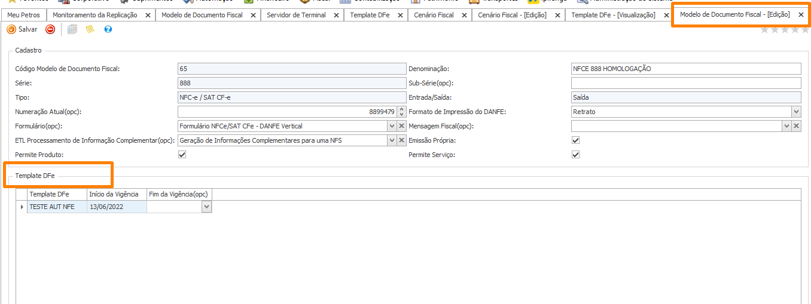Click the Fim da Vigência(opc) column header

[x=179, y=194]
